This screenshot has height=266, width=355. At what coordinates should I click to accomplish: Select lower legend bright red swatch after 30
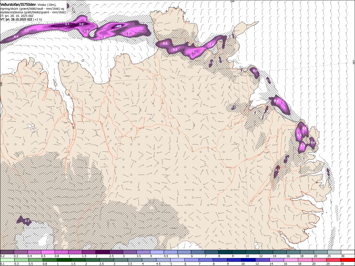pyautogui.click(x=348, y=260)
